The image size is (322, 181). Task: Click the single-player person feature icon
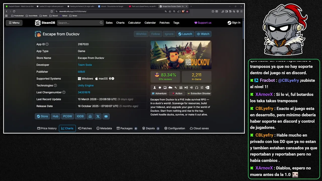pyautogui.click(x=155, y=87)
